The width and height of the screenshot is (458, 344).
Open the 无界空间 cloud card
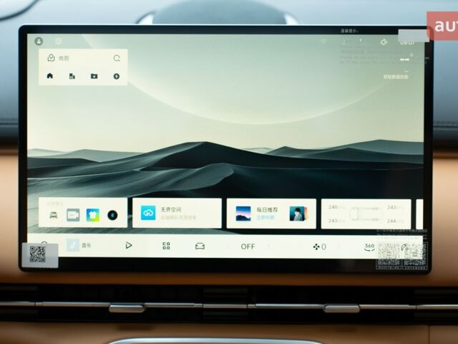177,213
